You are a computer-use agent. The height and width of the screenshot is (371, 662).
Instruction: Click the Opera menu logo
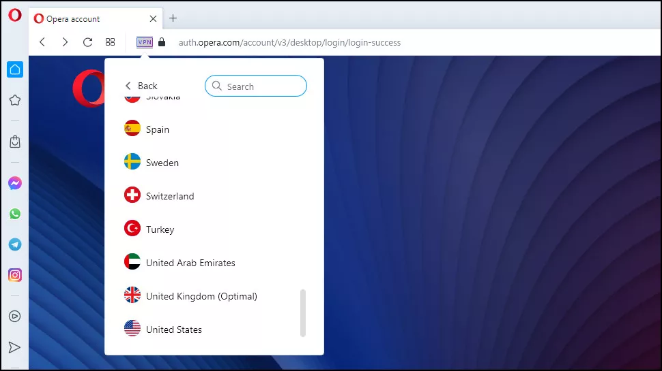[14, 15]
